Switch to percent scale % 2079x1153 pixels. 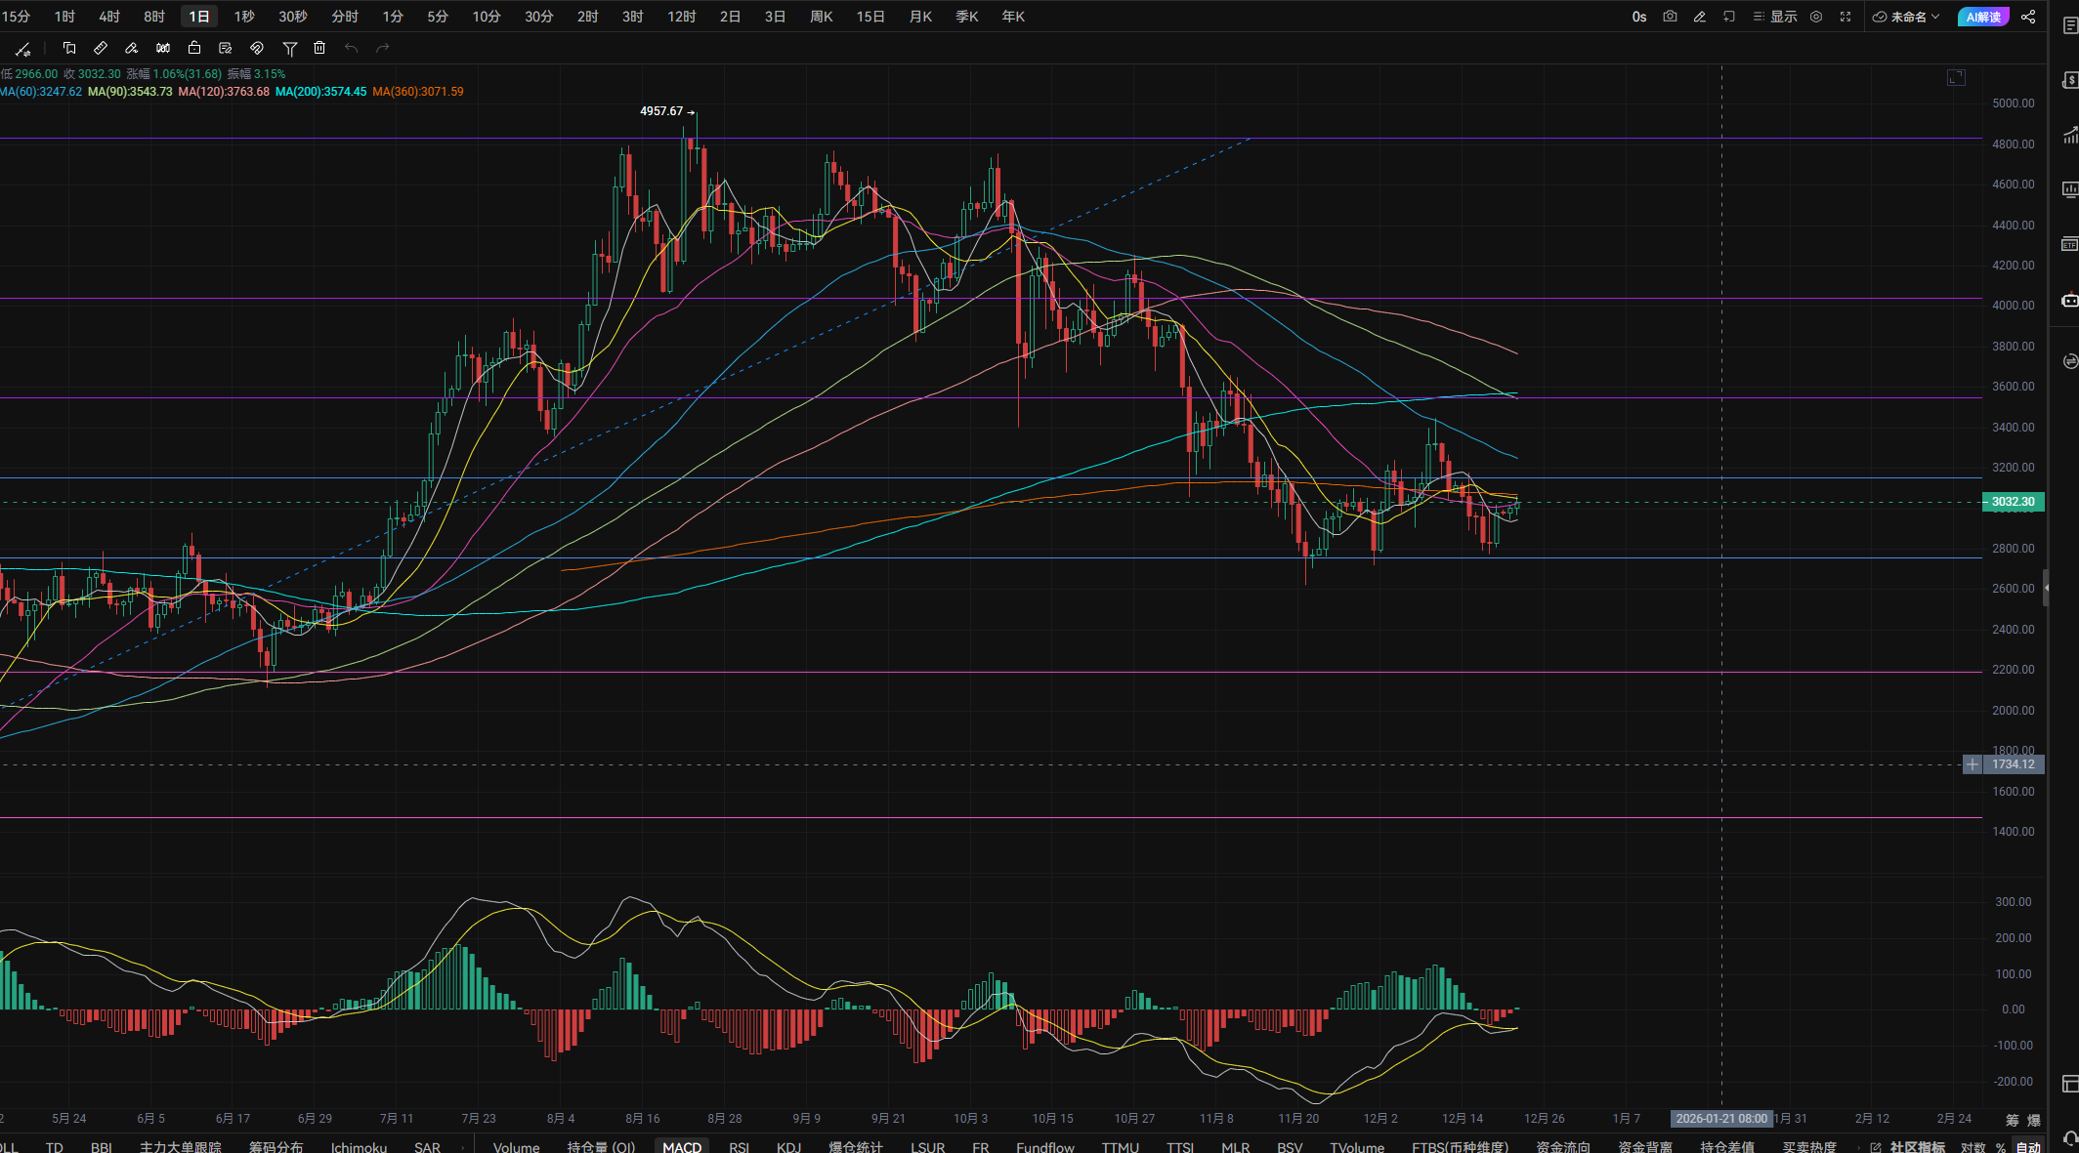tap(2000, 1147)
